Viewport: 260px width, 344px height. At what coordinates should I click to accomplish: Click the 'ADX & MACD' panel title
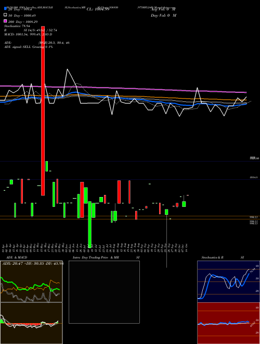[17, 257]
